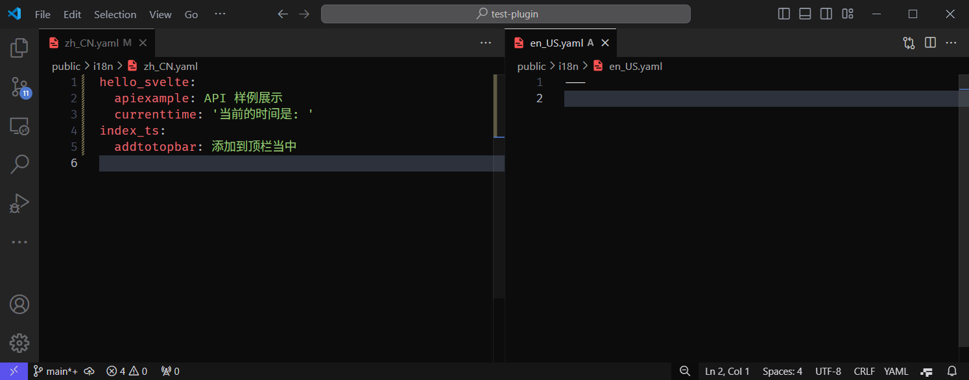This screenshot has height=380, width=969.
Task: Click the compare changes icon in right editor
Action: click(909, 43)
